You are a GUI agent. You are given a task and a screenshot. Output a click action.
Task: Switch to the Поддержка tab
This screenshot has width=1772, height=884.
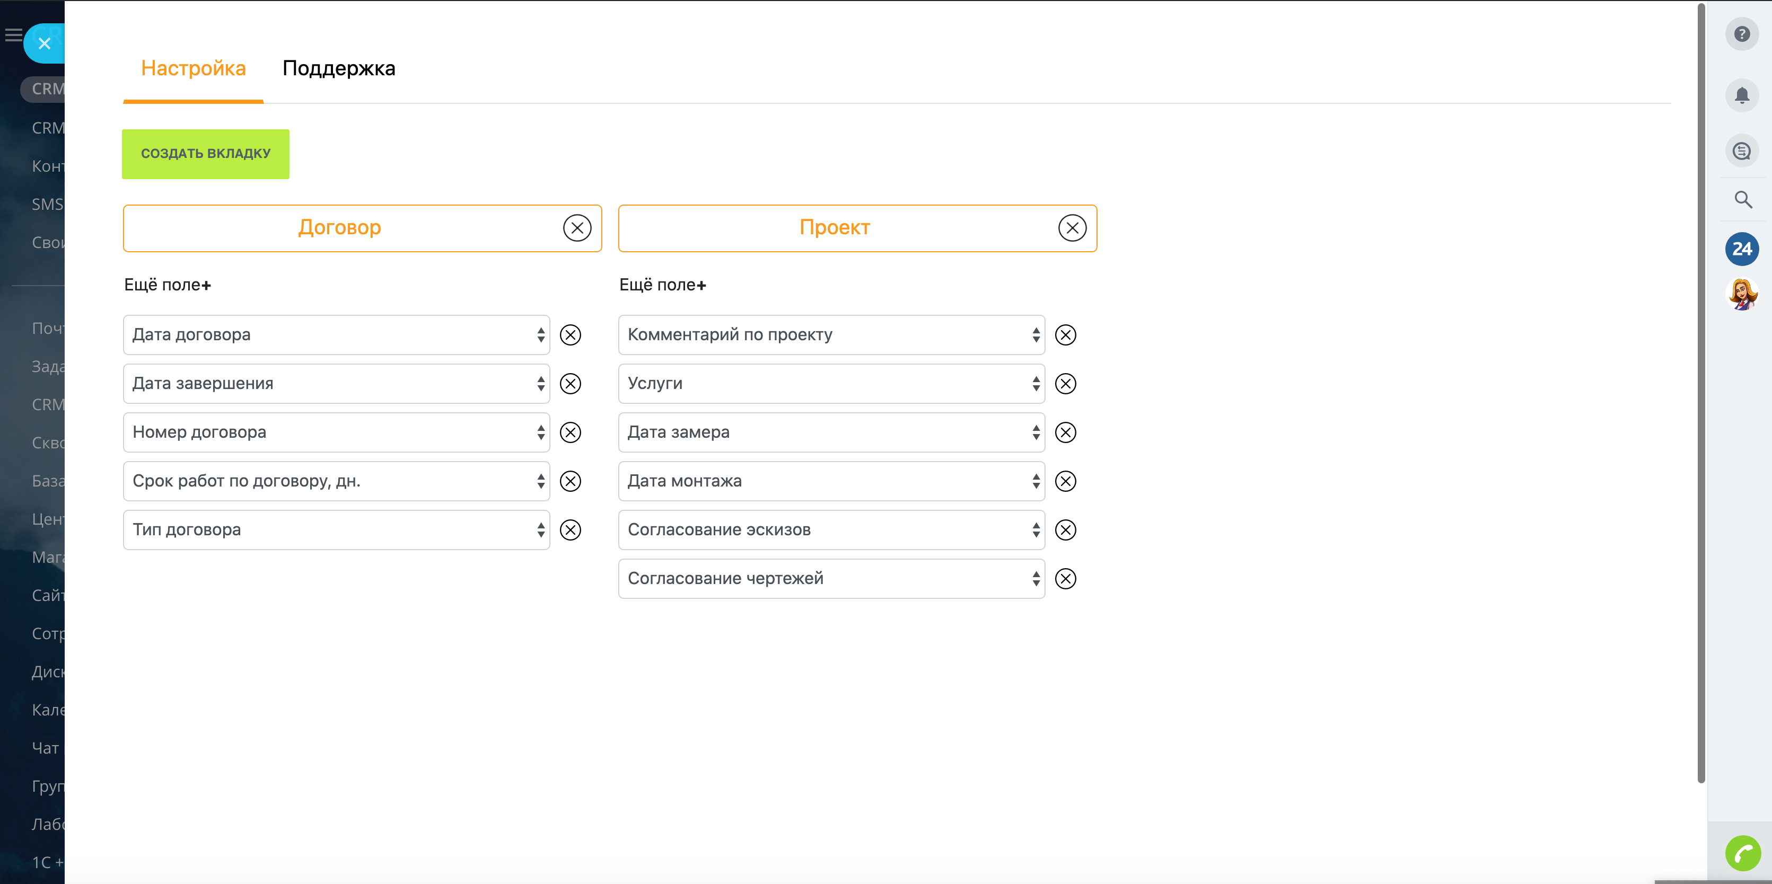point(338,69)
